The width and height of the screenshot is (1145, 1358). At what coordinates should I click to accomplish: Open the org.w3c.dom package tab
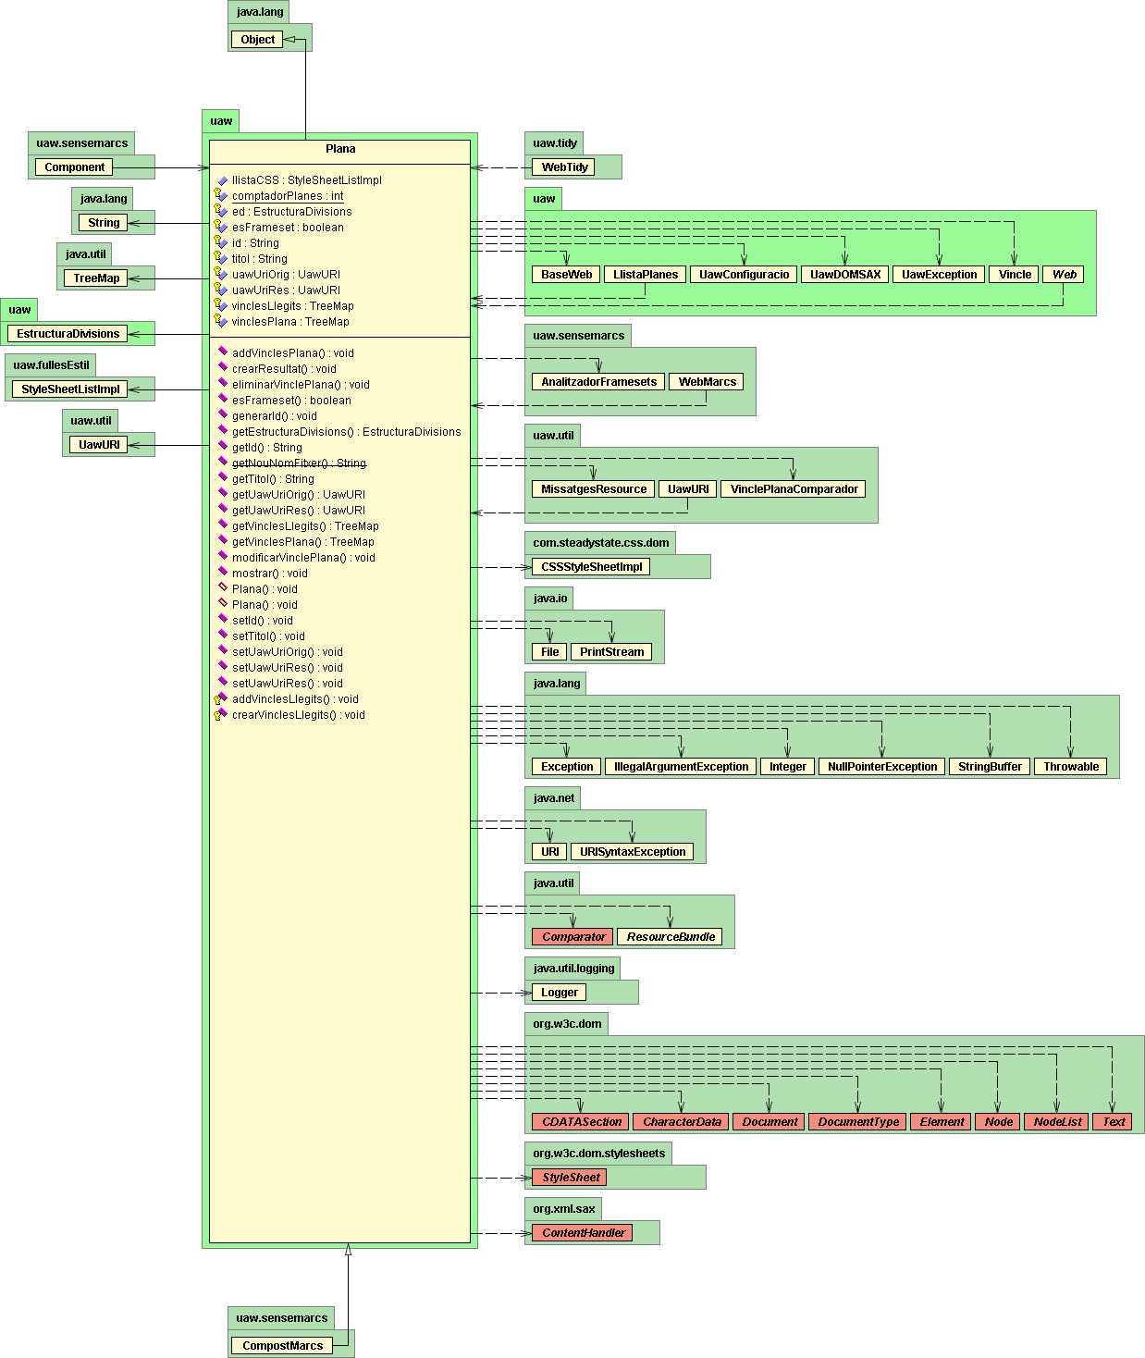(x=566, y=1024)
